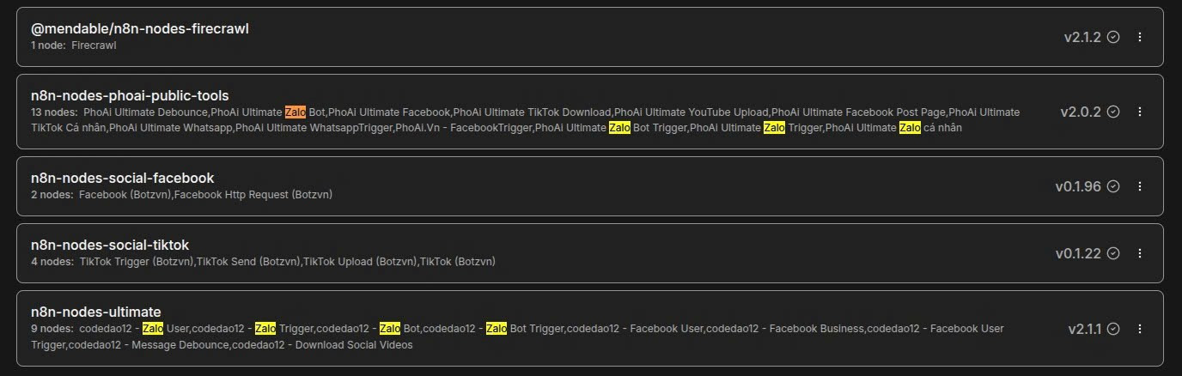Click check circle icon next to v0.1.96

click(1113, 186)
